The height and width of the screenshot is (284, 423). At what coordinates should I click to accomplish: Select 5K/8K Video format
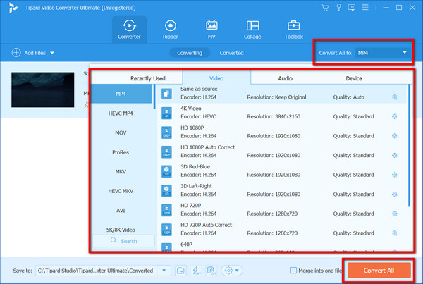point(121,230)
